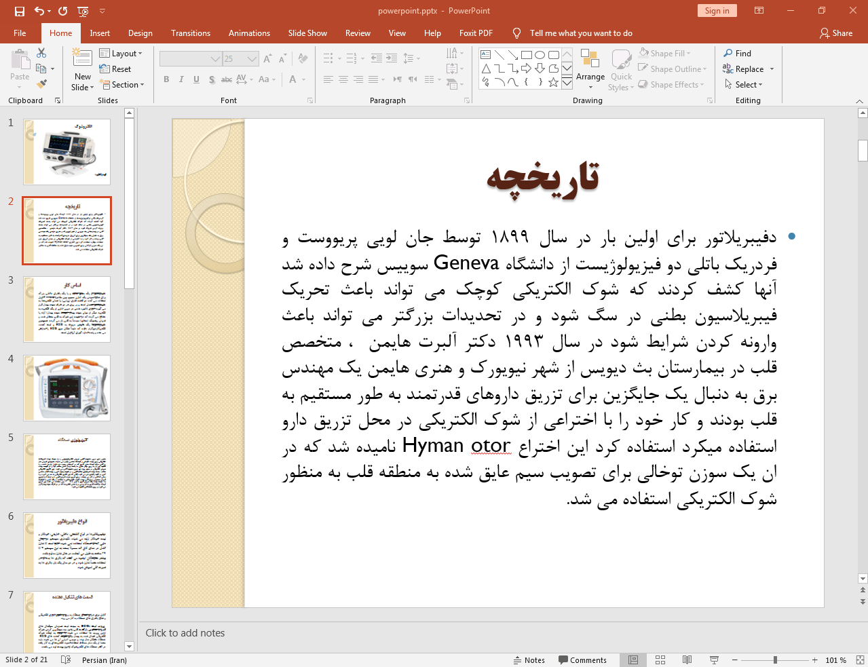Open the File menu

[x=20, y=33]
